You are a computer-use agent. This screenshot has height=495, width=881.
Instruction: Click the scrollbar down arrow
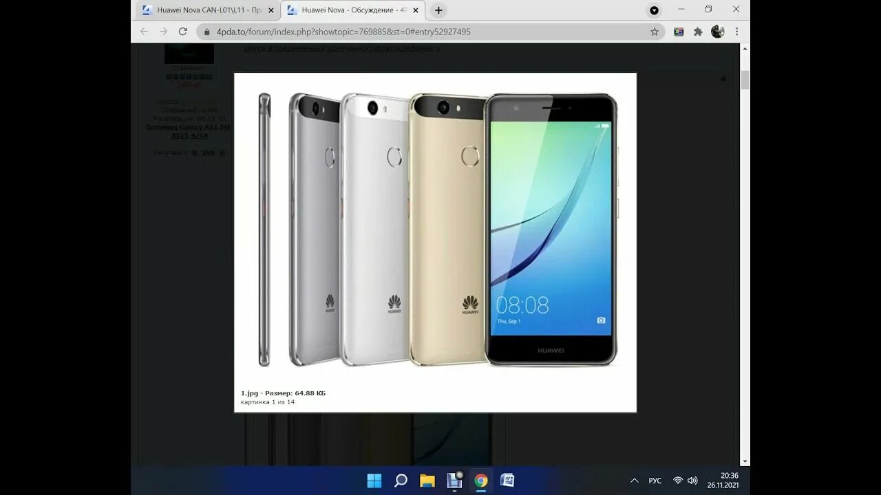pos(745,461)
